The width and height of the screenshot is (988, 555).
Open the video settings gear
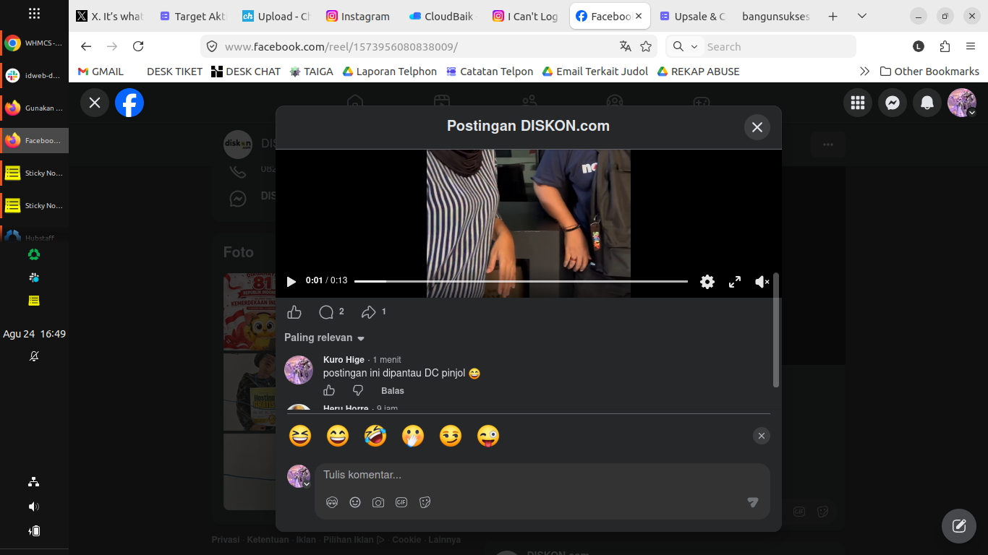tap(707, 282)
